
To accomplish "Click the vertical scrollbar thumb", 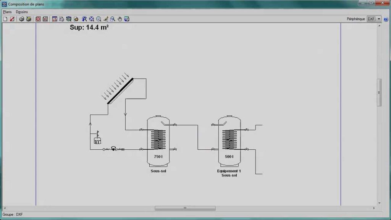I will (379, 92).
